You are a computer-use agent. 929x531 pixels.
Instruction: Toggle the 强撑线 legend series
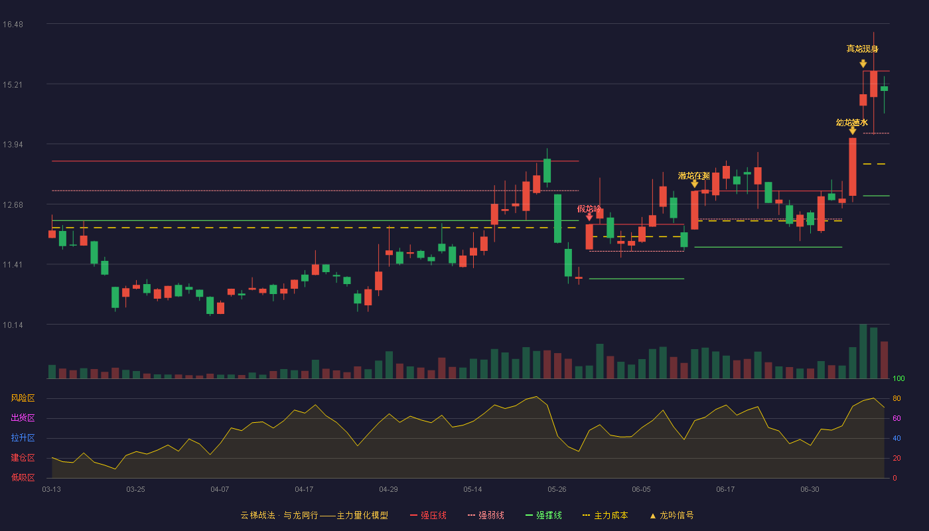(543, 515)
